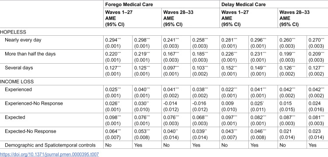Click the Expected-No Response row label
This screenshot has height=157, width=328.
click(x=30, y=131)
